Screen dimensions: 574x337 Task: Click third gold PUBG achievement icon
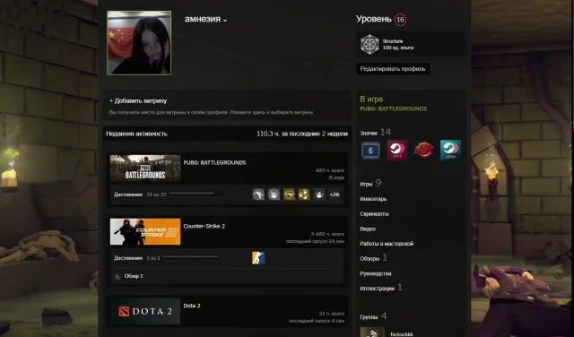click(x=289, y=194)
